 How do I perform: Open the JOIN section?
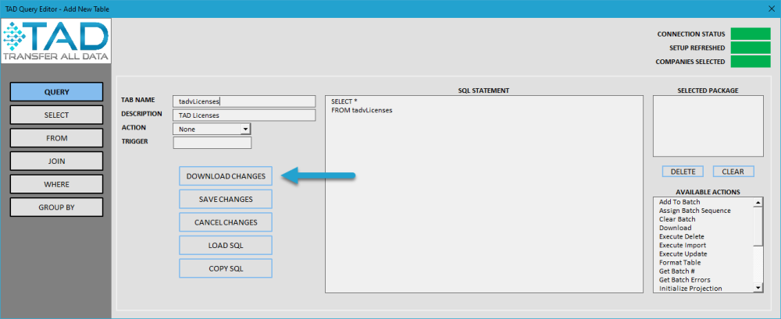pyautogui.click(x=56, y=161)
